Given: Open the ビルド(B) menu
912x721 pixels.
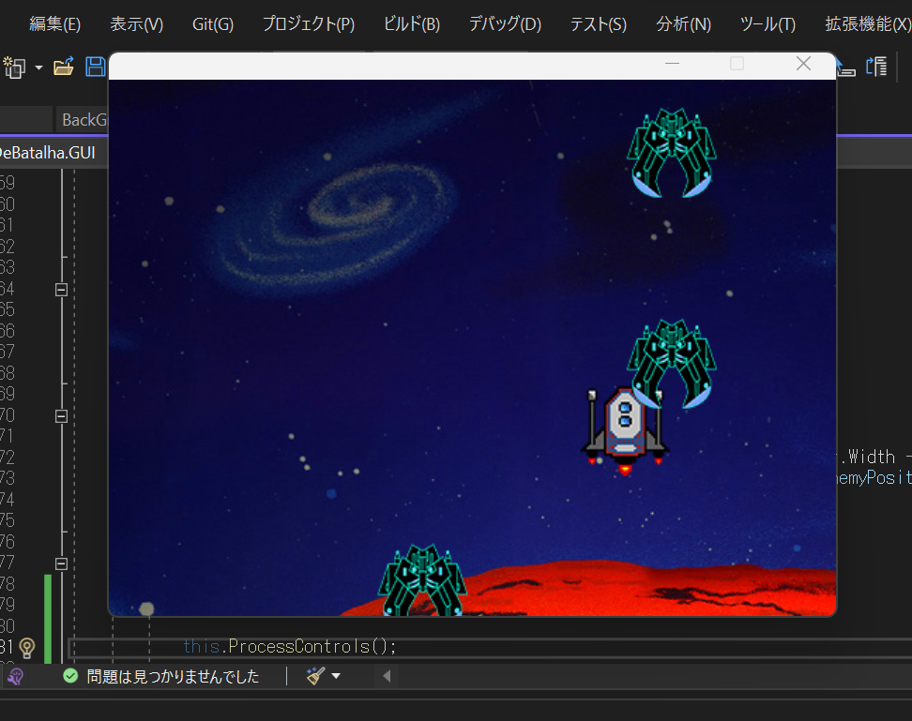Looking at the screenshot, I should (411, 24).
